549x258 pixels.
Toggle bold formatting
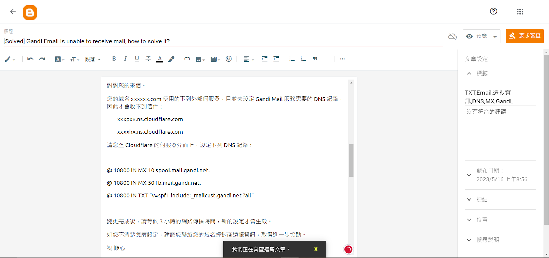coord(114,59)
